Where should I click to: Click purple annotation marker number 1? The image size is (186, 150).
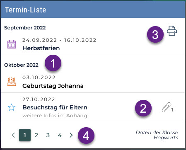tap(53, 63)
